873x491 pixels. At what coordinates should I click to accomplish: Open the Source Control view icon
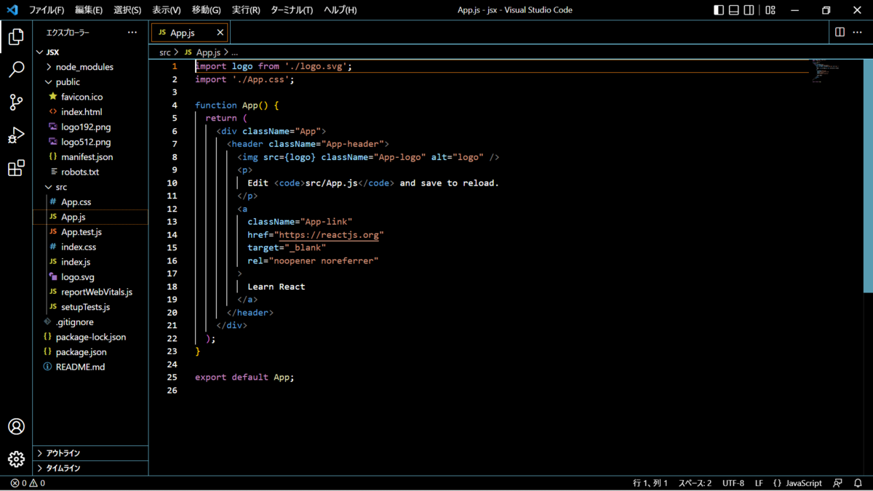coord(16,103)
